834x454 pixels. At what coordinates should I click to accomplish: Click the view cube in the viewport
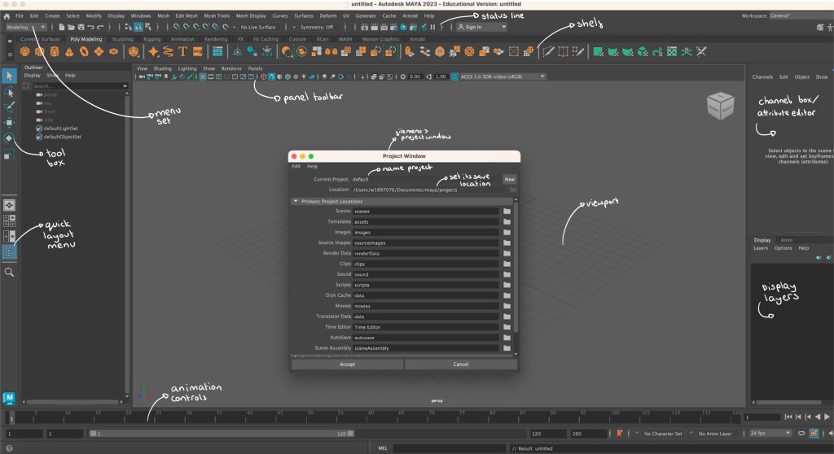pyautogui.click(x=720, y=105)
